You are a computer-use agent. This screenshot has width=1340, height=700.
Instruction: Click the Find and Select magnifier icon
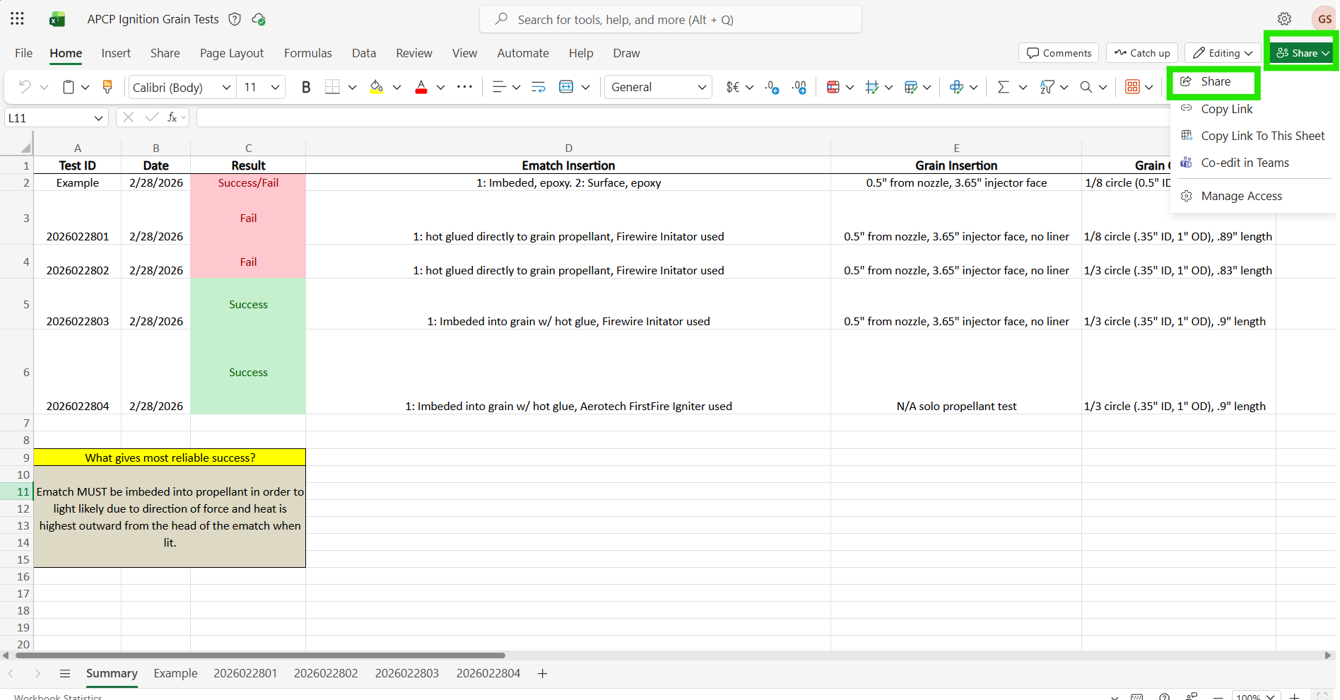click(x=1086, y=87)
